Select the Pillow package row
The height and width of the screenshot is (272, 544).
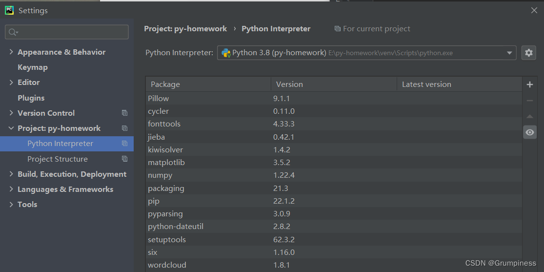tap(334, 99)
